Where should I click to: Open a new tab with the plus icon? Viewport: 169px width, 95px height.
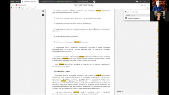(94, 2)
